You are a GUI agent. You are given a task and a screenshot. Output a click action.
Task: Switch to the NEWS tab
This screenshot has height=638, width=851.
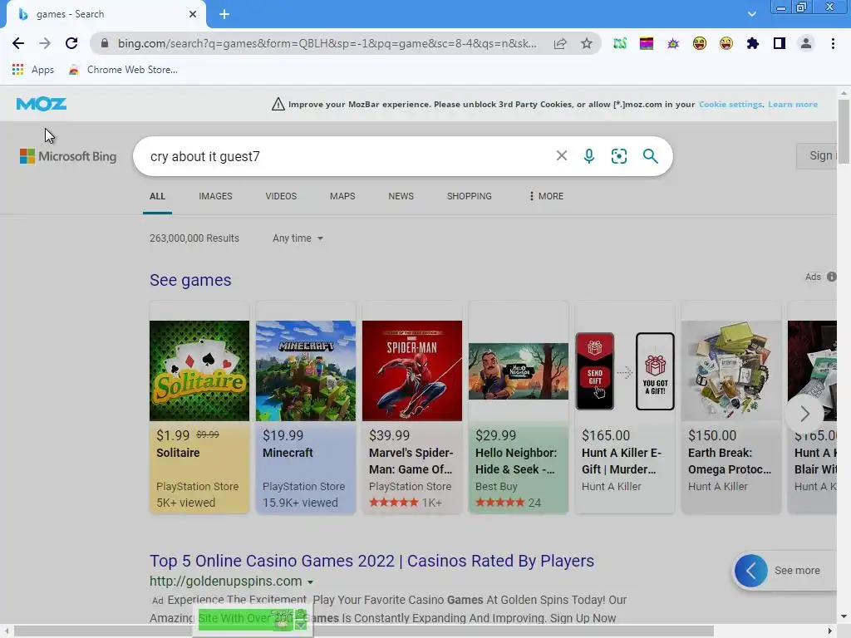[401, 196]
